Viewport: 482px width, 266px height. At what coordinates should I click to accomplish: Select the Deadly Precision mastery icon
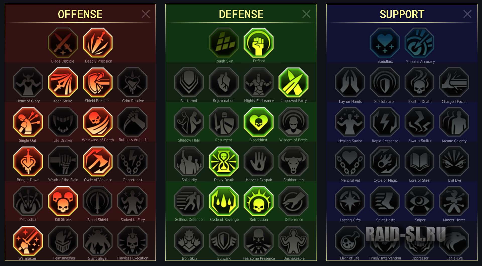(98, 43)
